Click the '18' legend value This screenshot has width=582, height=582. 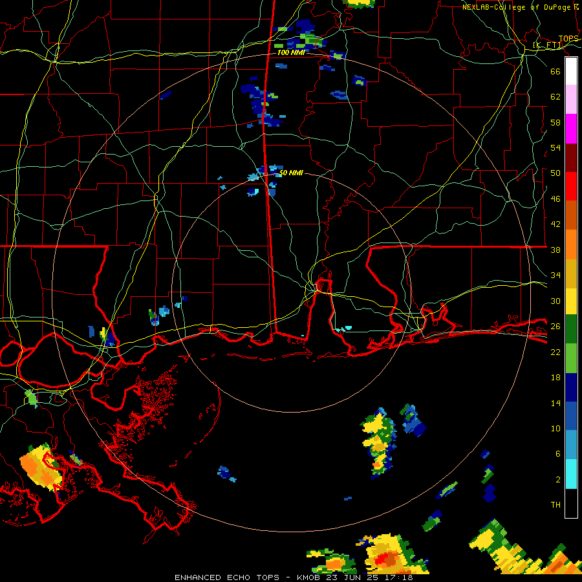click(x=555, y=378)
